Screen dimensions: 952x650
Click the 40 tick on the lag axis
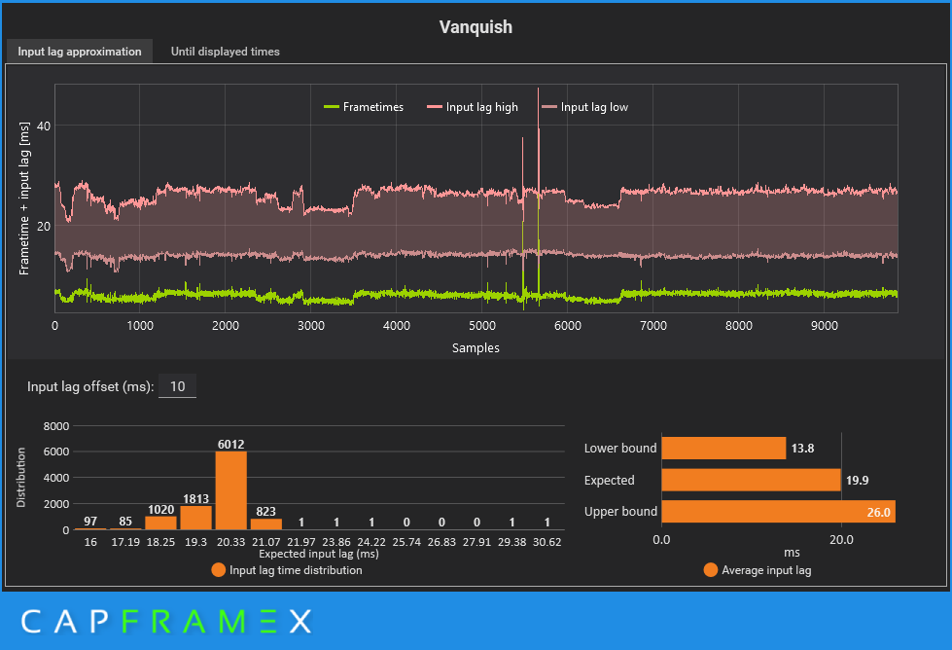point(44,126)
